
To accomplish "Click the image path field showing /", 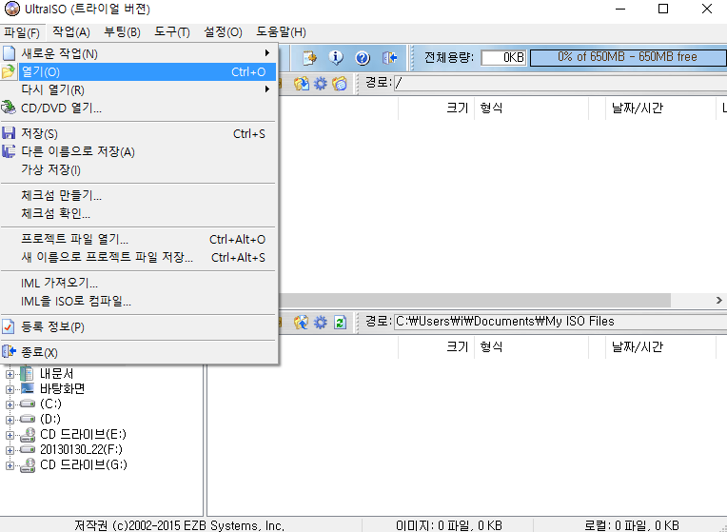I will tap(560, 84).
